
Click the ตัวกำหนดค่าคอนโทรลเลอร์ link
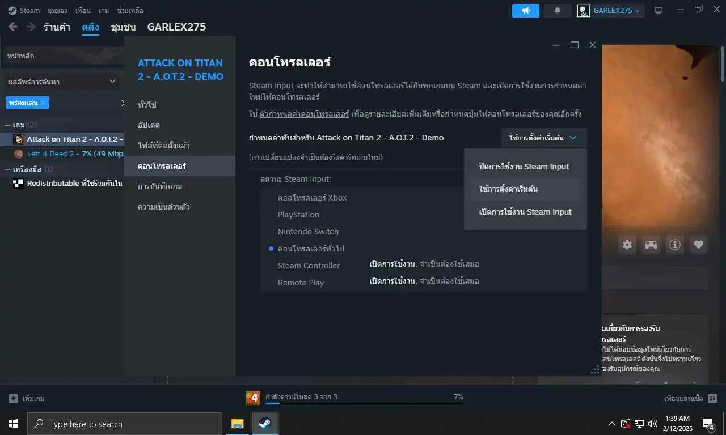(x=304, y=114)
